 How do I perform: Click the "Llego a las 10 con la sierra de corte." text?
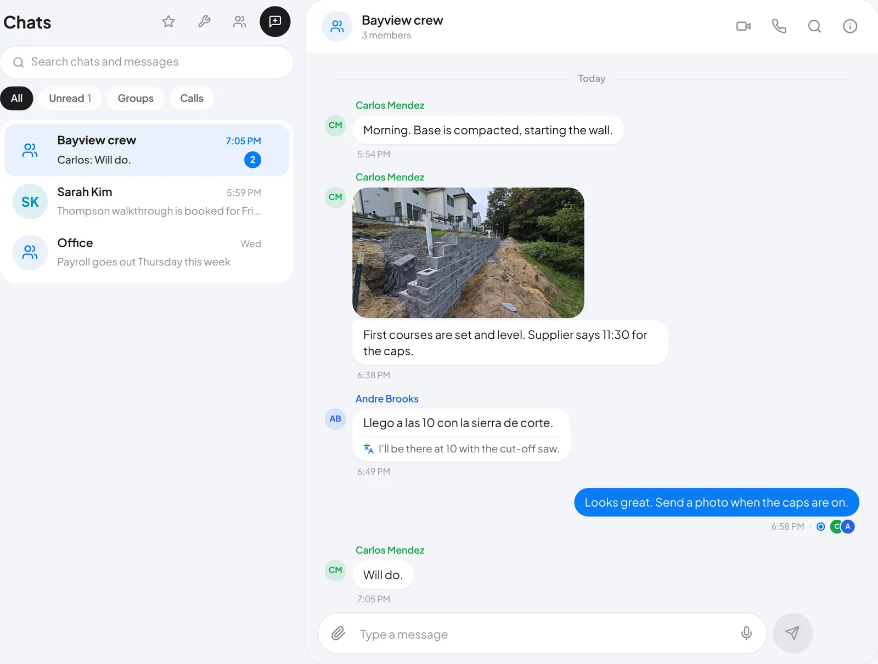point(458,423)
